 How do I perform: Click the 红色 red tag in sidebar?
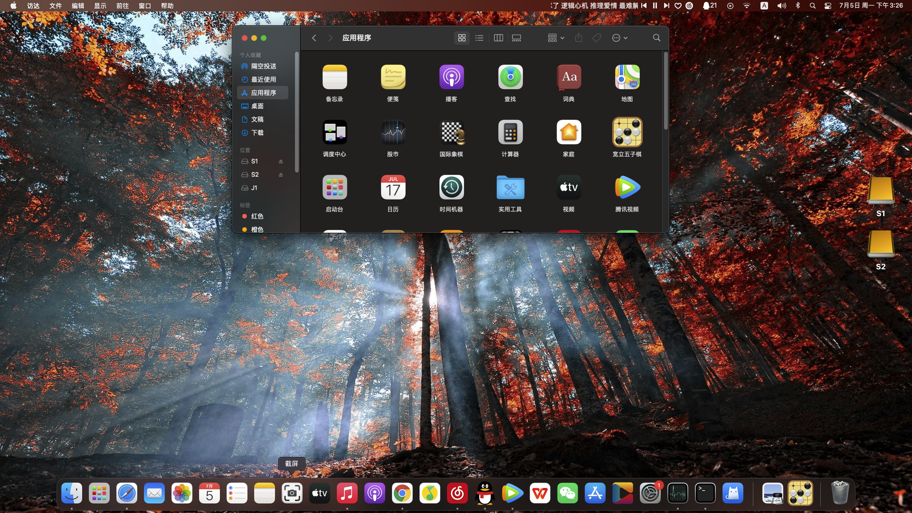257,216
